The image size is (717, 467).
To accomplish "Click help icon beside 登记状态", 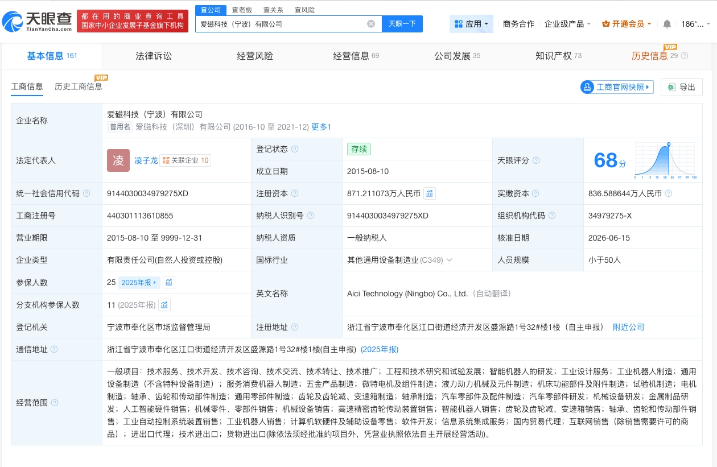I will click(295, 149).
